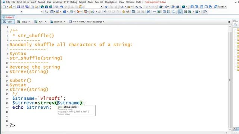
Task: Open the Project menu
Action: click(82, 2)
